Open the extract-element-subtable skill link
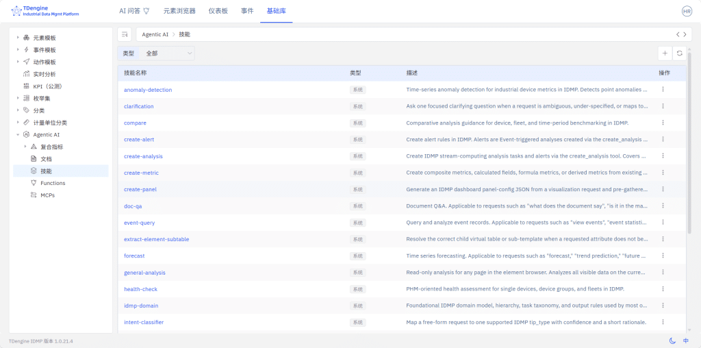The width and height of the screenshot is (701, 348). (157, 239)
